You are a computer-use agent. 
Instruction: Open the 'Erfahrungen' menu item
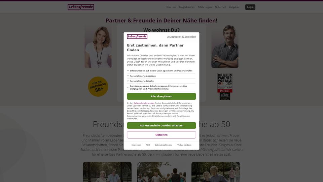pyautogui.click(x=205, y=7)
